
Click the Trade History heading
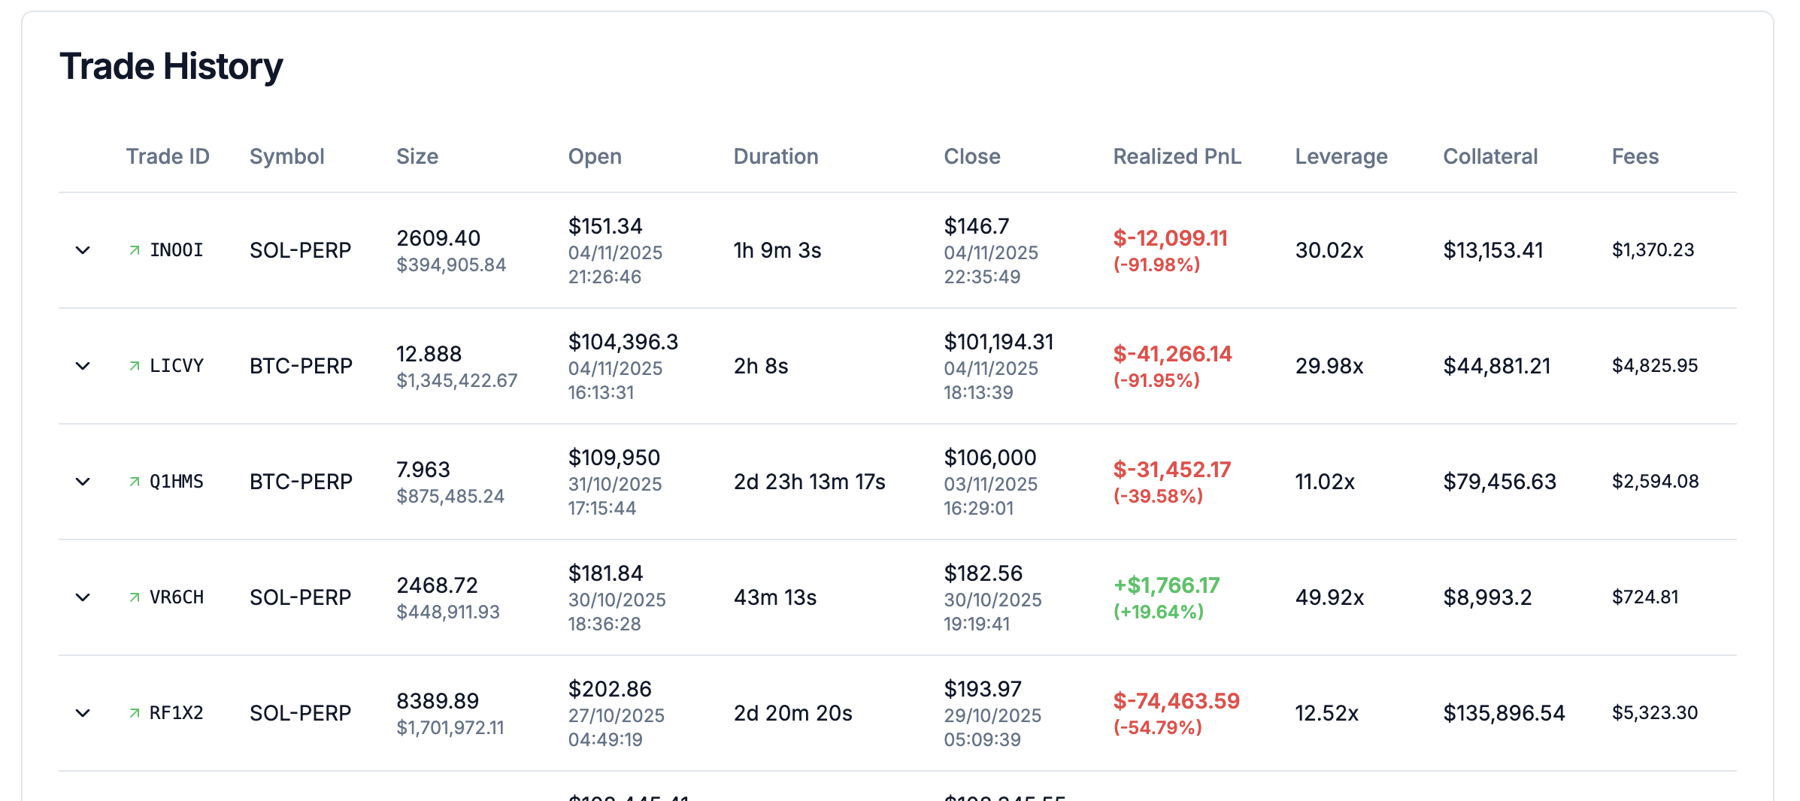pos(171,66)
